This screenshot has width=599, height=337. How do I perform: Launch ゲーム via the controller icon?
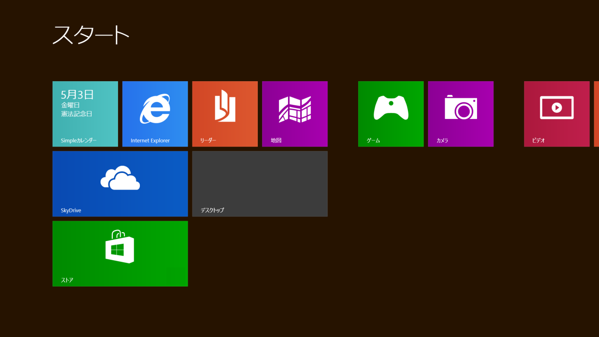[391, 108]
